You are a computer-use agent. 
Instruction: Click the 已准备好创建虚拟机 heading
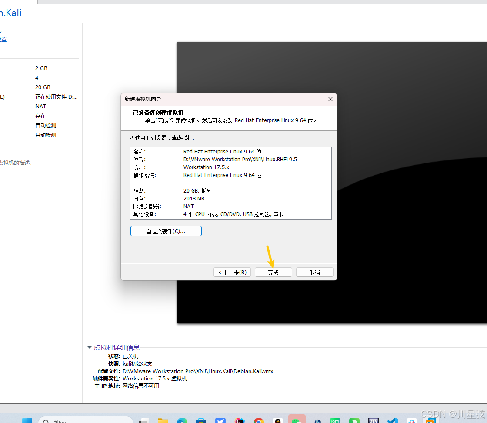pyautogui.click(x=158, y=113)
